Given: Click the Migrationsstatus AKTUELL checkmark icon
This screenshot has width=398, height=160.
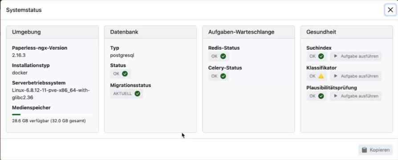Looking at the screenshot, I should click(x=137, y=94).
